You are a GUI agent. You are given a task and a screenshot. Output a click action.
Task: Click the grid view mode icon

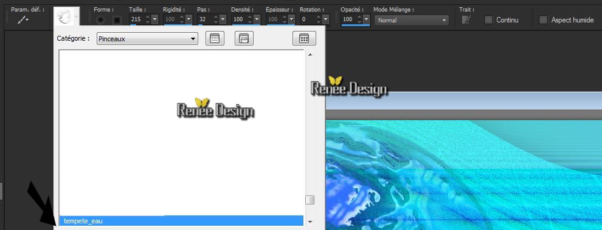pos(304,38)
